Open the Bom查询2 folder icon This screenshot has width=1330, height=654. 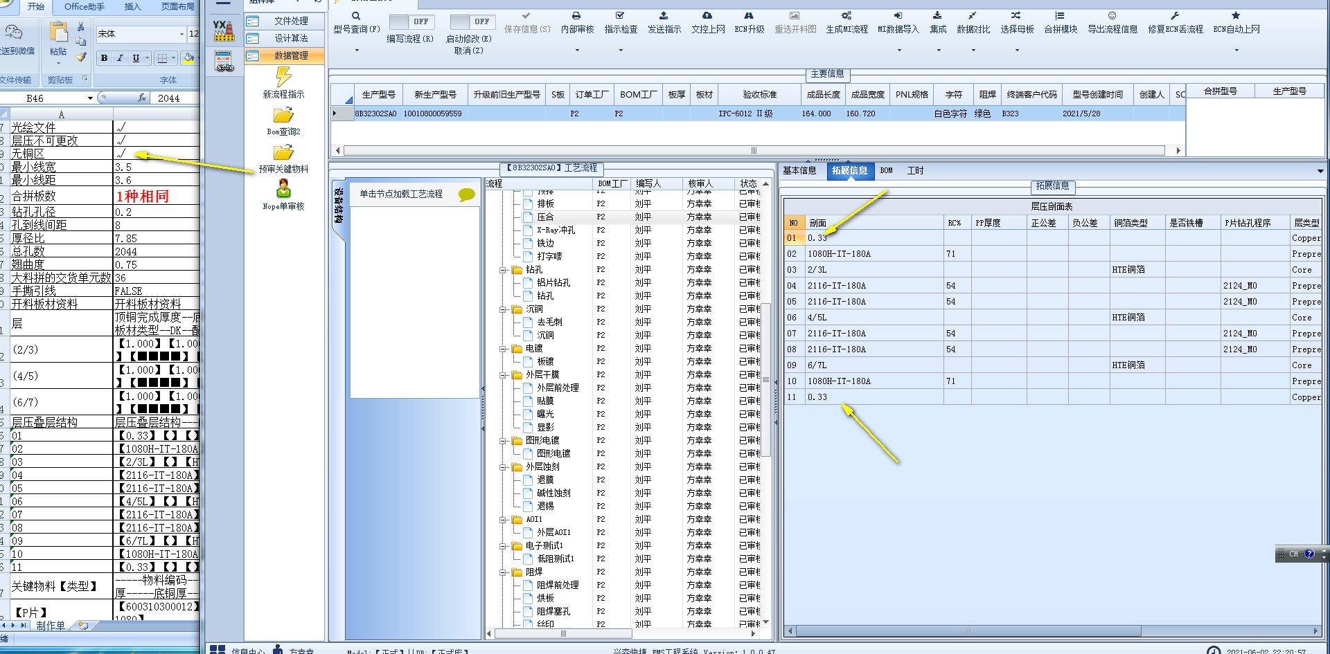(x=283, y=115)
